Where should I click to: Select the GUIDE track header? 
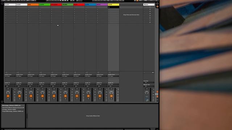(22, 5)
